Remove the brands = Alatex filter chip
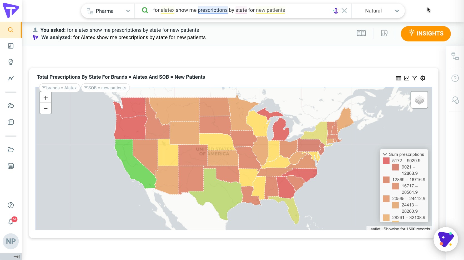This screenshot has height=260, width=464. pos(59,88)
